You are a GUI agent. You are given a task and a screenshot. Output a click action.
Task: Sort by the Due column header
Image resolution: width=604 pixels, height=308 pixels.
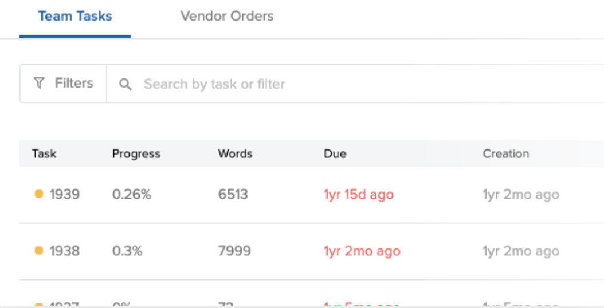click(x=335, y=154)
